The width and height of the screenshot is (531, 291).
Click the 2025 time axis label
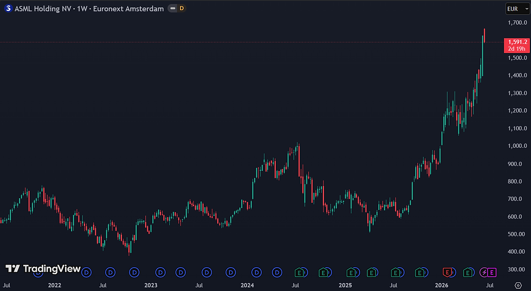tap(345, 285)
